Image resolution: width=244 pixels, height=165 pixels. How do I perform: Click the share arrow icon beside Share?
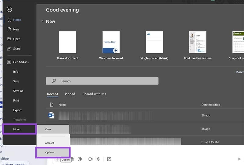coord(9,48)
